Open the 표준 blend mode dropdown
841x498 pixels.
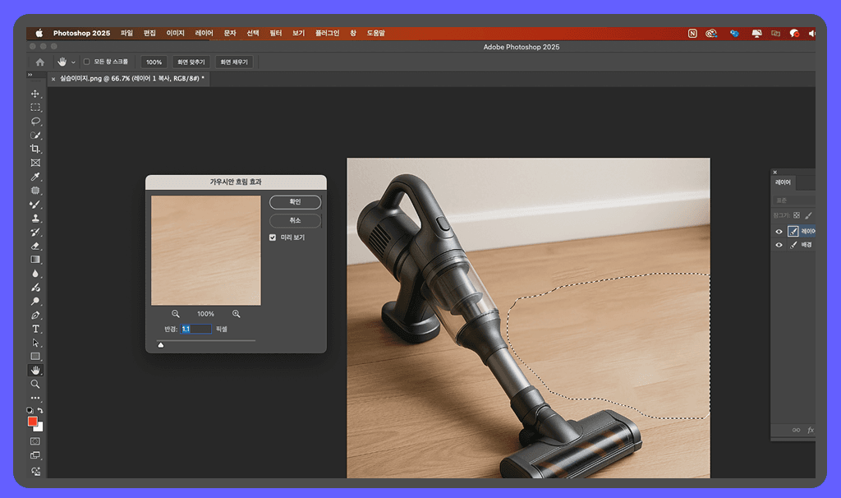click(794, 201)
